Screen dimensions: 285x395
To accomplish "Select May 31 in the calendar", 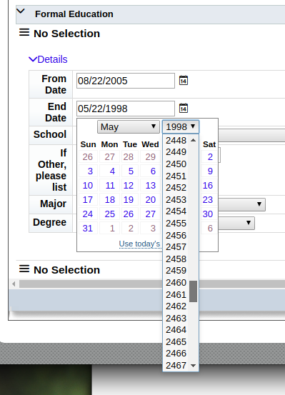I will [x=88, y=229].
